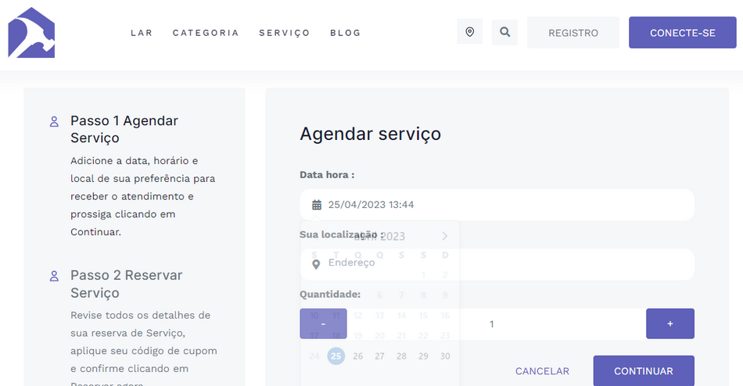Click the Endereço address input field

coord(497,264)
